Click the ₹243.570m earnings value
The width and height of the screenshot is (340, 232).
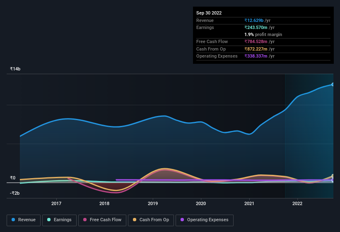[256, 27]
